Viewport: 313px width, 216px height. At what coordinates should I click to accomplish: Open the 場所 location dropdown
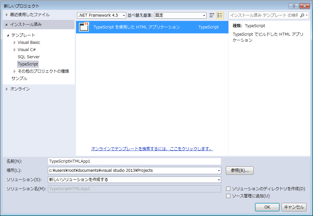[x=219, y=171]
